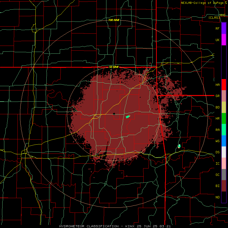228x228 pixels.
Task: Click the RA legend label
Action: point(217,130)
